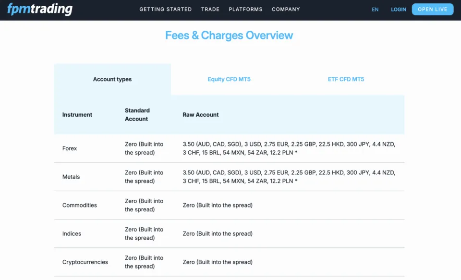461x280 pixels.
Task: Select the Metals table row
Action: [228, 177]
